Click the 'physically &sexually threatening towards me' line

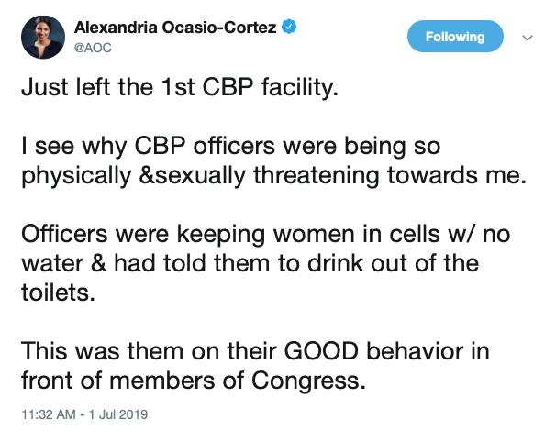tap(273, 175)
